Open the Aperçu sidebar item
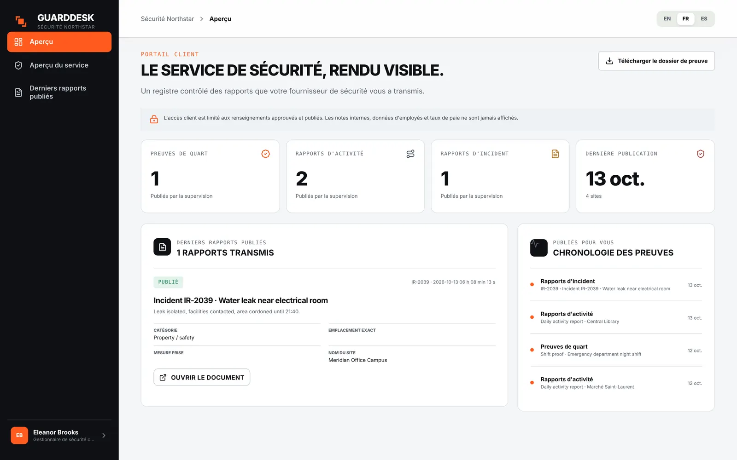Viewport: 737px width, 460px height. point(59,42)
